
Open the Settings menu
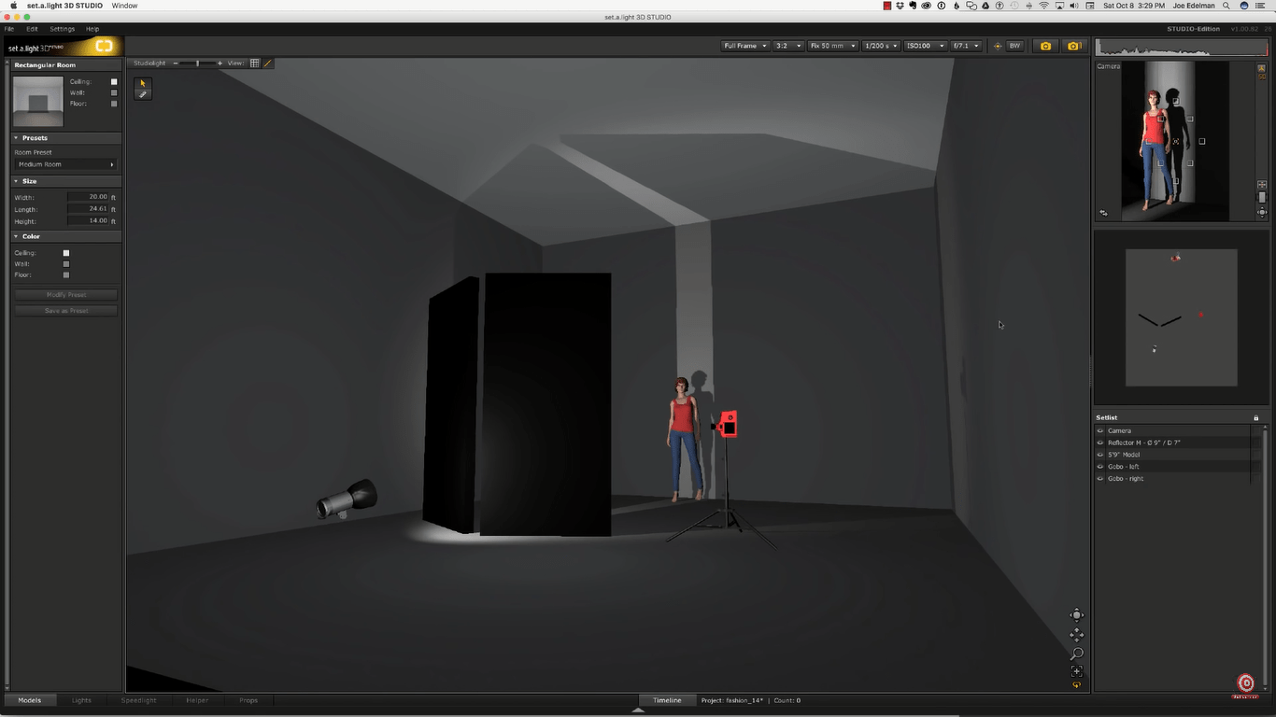63,29
